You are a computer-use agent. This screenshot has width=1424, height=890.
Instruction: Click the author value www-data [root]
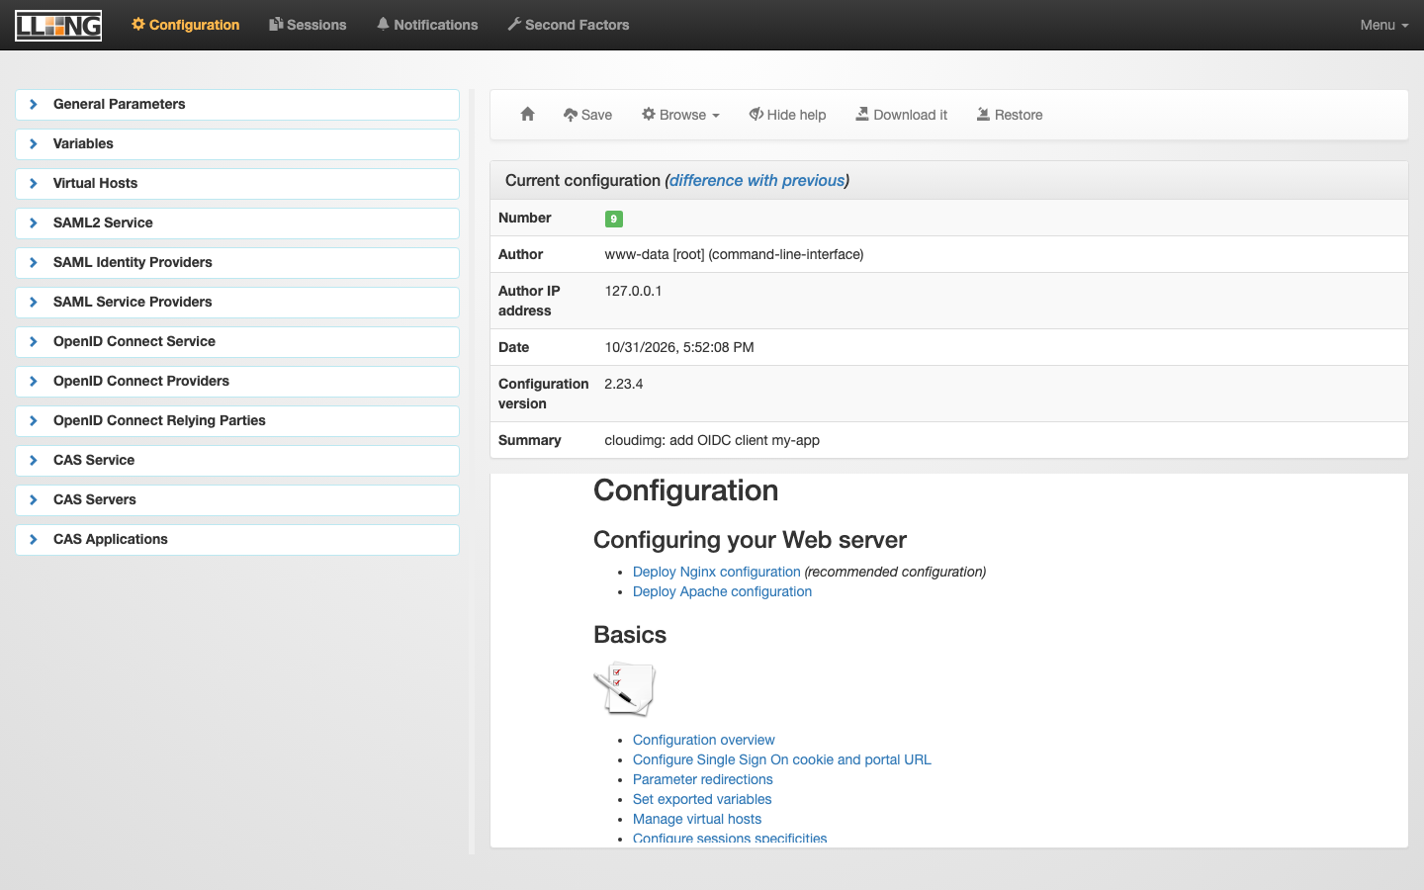click(x=734, y=254)
